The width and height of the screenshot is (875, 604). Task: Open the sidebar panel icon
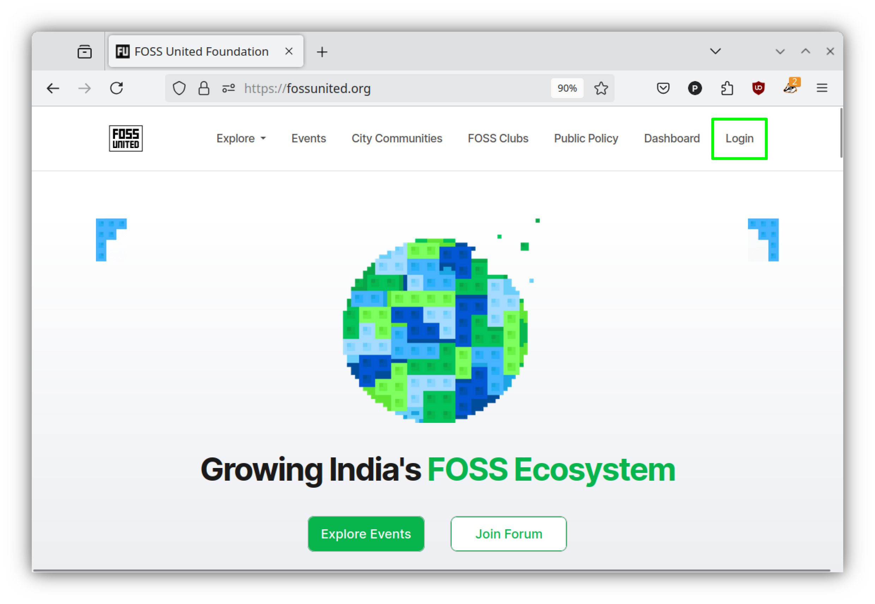pyautogui.click(x=85, y=51)
